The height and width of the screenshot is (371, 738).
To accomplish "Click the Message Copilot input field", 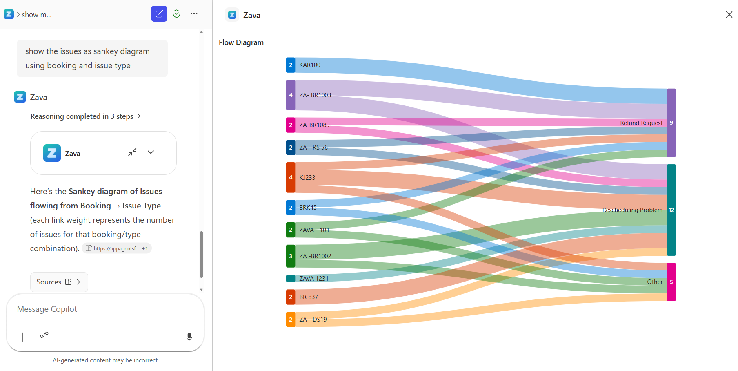I will pyautogui.click(x=105, y=309).
